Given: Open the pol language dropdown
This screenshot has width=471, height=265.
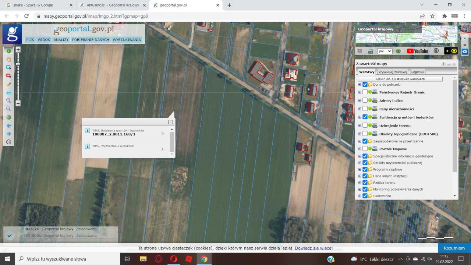Looking at the screenshot, I should 385,51.
